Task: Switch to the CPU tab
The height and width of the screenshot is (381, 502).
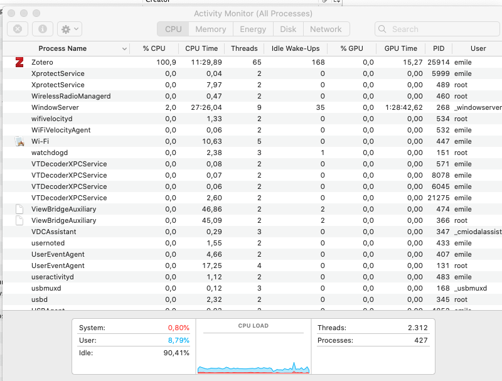Action: click(173, 29)
